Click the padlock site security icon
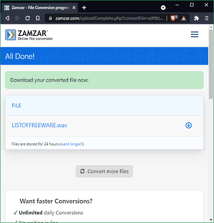 [50, 18]
